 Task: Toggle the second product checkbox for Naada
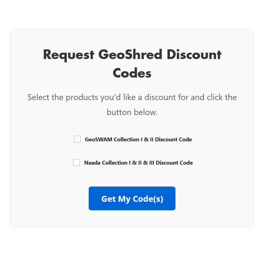pos(76,162)
